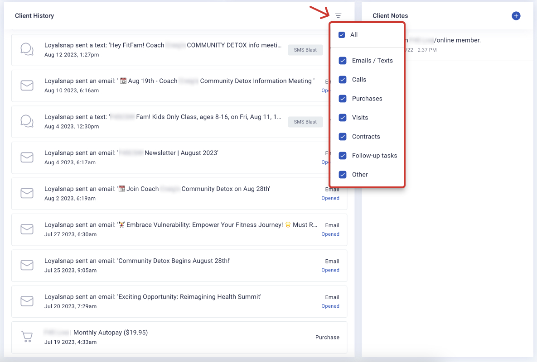Open the Client History filter icon
The image size is (537, 362).
click(x=338, y=16)
